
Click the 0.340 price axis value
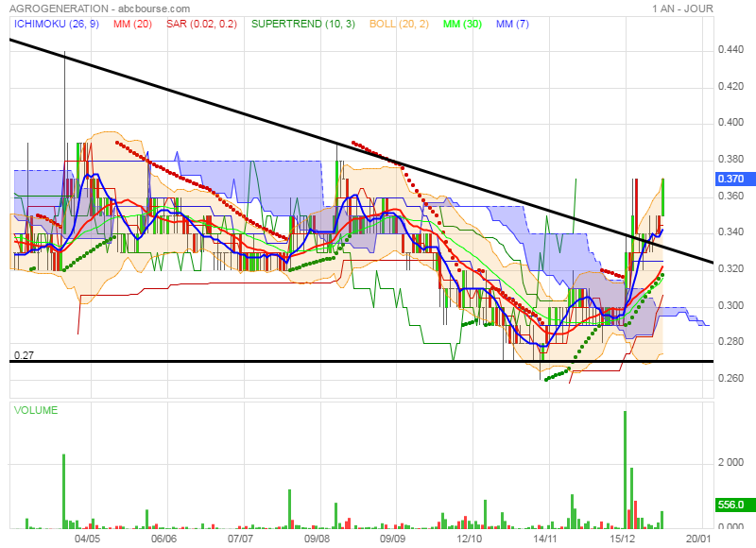click(730, 232)
